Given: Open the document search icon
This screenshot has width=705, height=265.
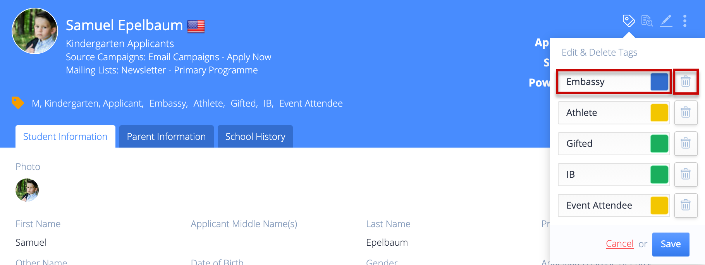Looking at the screenshot, I should [647, 20].
